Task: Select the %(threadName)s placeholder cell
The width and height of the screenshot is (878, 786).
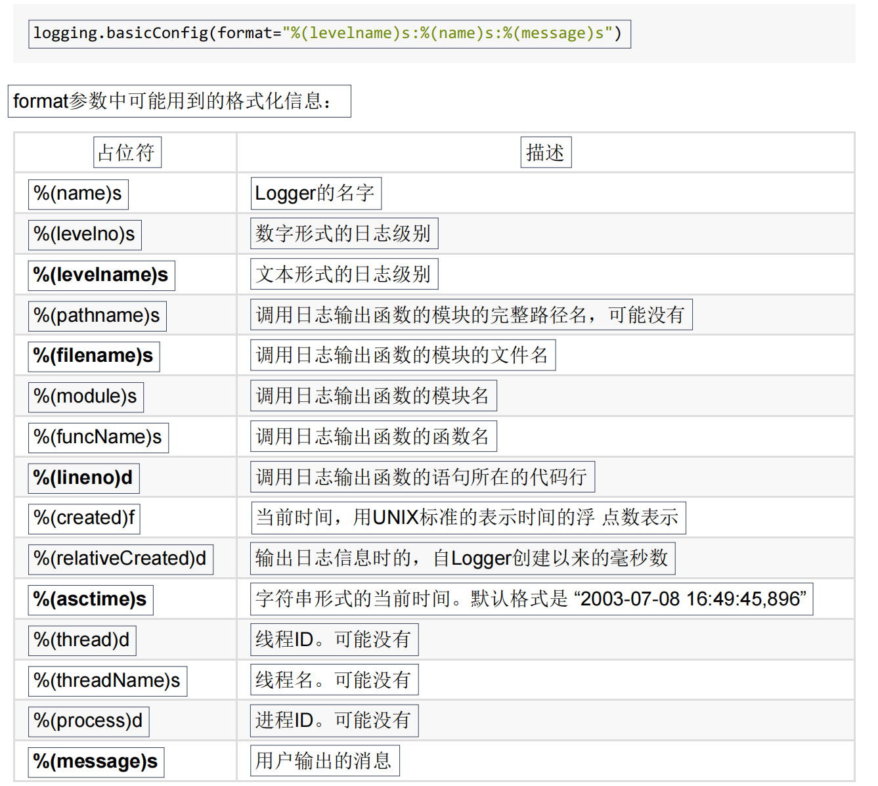Action: point(108,681)
